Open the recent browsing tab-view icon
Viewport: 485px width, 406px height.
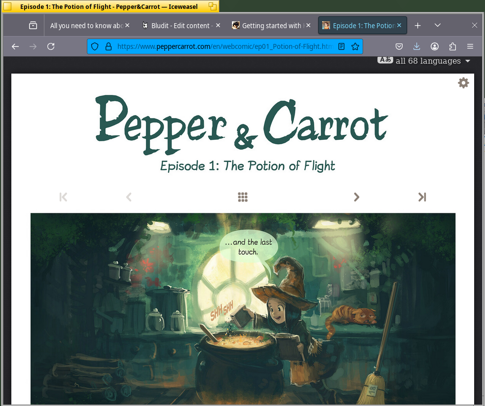click(x=33, y=25)
